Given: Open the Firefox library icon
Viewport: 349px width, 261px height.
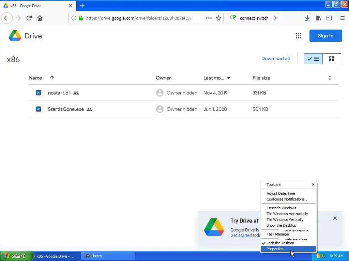Looking at the screenshot, I should (318, 18).
